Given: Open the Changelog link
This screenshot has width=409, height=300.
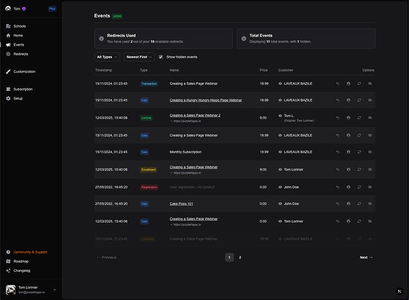Looking at the screenshot, I should (18, 271).
